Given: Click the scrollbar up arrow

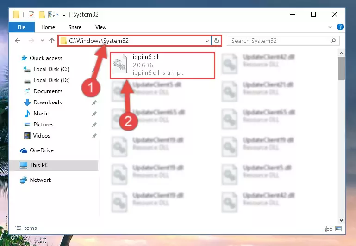Looking at the screenshot, I should (x=341, y=54).
